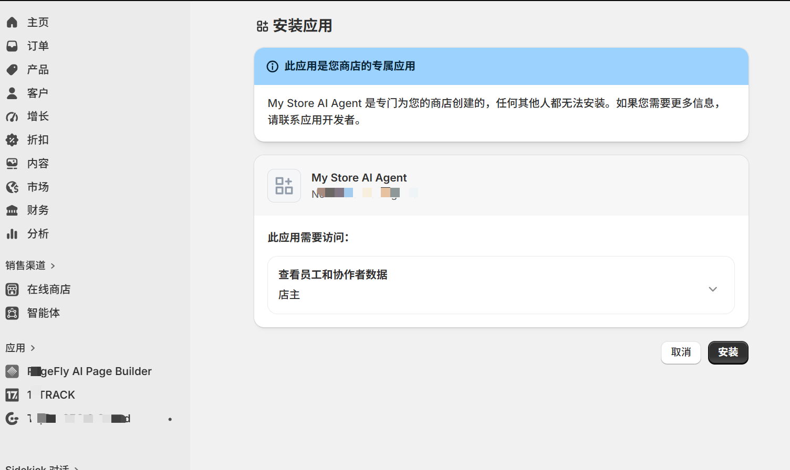The width and height of the screenshot is (790, 470).
Task: Open PageFly AI Page Builder app link
Action: (x=89, y=371)
